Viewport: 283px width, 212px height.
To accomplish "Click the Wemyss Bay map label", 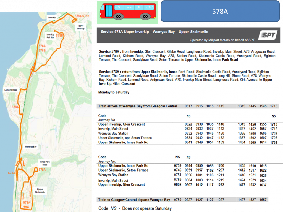I will pyautogui.click(x=30, y=147).
